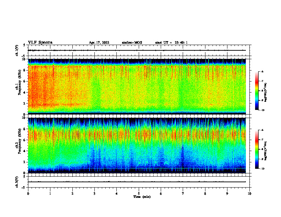
Task: Click the "VLF Spectra" plot title
Action: coord(40,43)
